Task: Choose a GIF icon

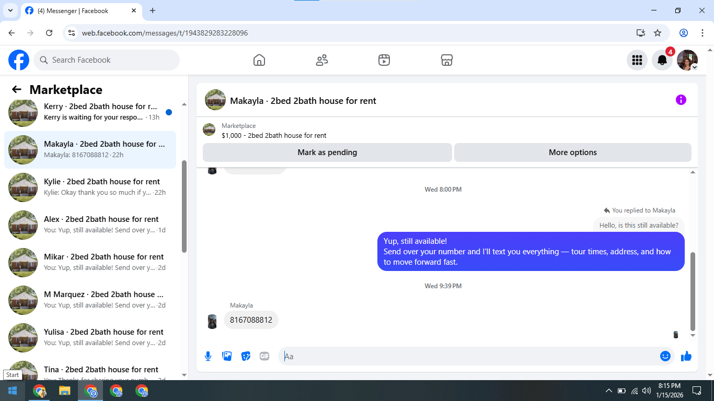Action: [264, 356]
